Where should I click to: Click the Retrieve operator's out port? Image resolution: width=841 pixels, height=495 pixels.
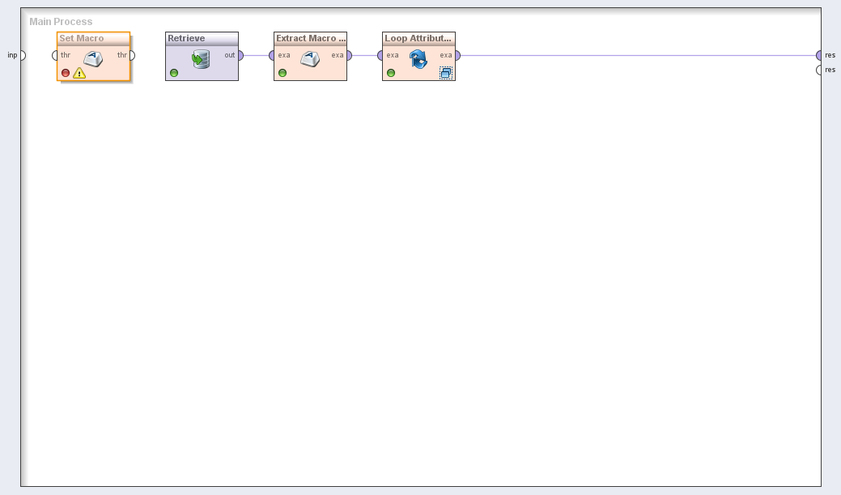tap(240, 55)
